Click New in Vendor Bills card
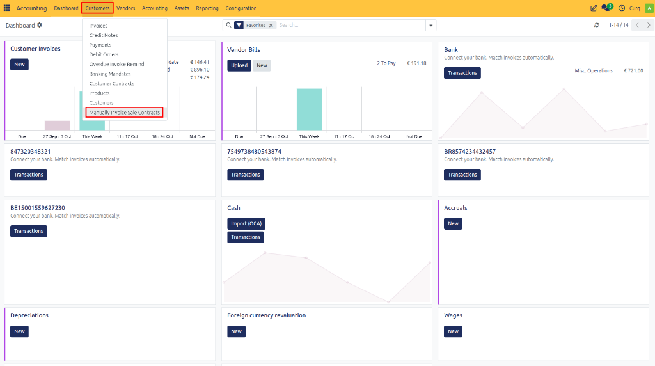 click(262, 65)
